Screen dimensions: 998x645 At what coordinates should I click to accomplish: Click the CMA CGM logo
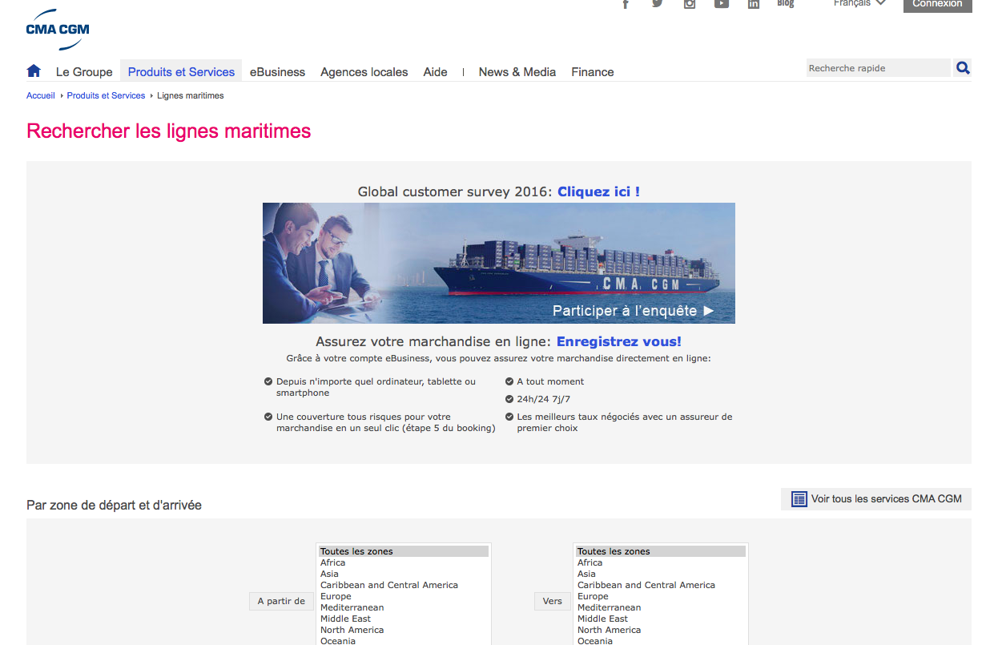tap(58, 29)
